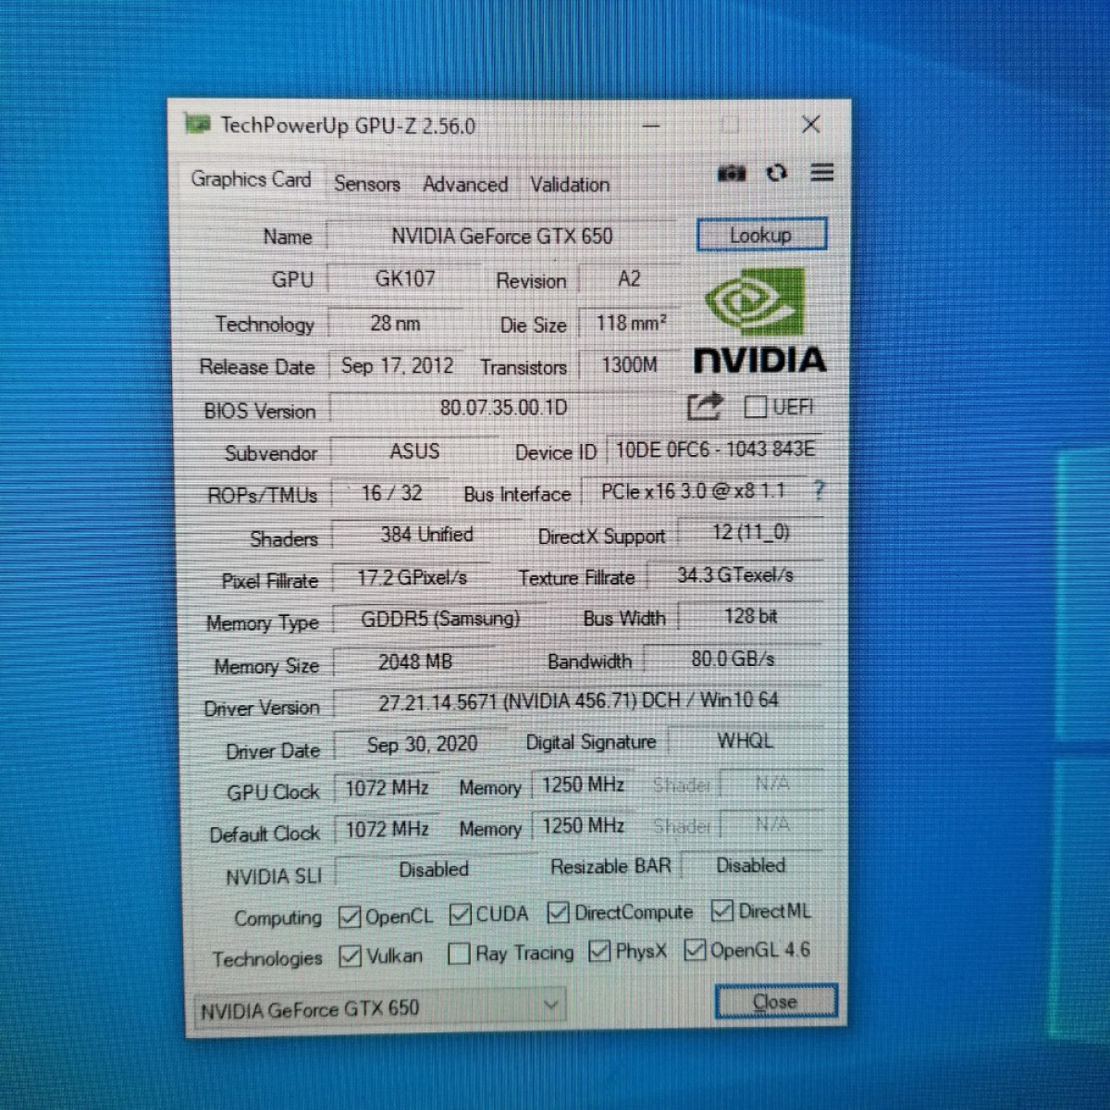Click the Name field value
This screenshot has width=1110, height=1110.
coord(502,237)
